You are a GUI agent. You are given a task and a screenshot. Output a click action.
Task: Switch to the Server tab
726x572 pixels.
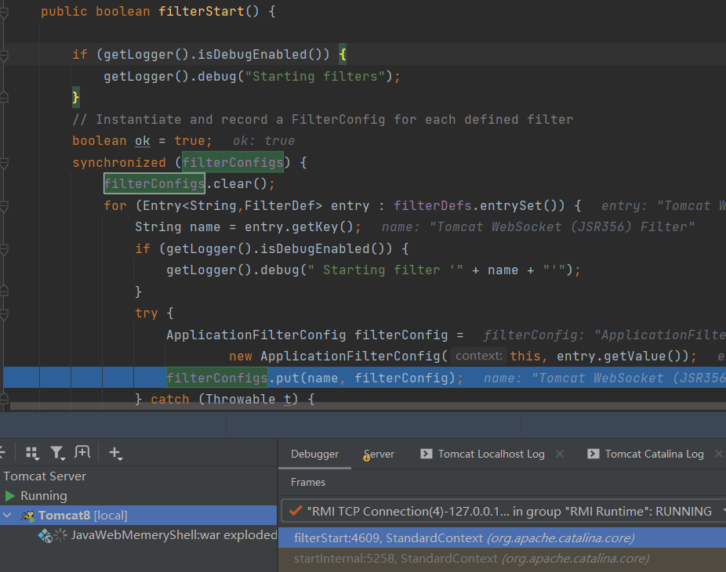coord(379,454)
